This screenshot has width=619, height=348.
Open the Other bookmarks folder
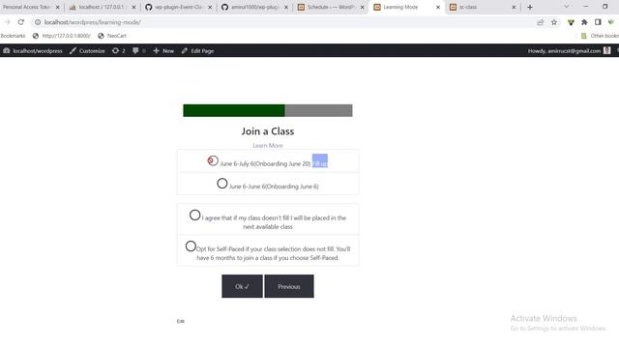click(600, 36)
